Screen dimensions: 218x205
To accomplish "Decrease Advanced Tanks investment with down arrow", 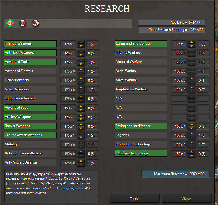I will [x=81, y=64].
